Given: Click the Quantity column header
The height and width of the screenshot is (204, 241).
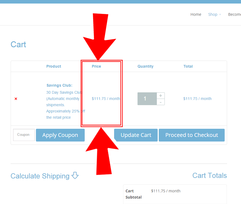Looking at the screenshot, I should [145, 66].
